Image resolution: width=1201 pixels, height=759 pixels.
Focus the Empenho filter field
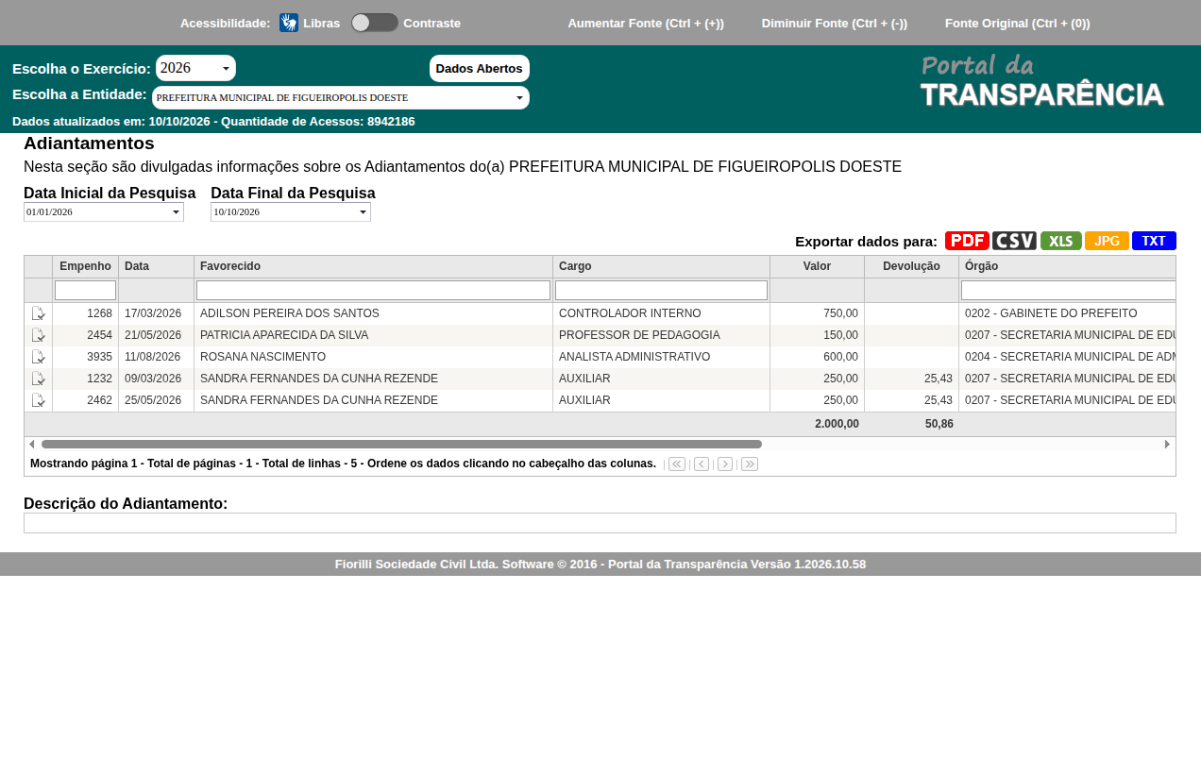point(85,290)
